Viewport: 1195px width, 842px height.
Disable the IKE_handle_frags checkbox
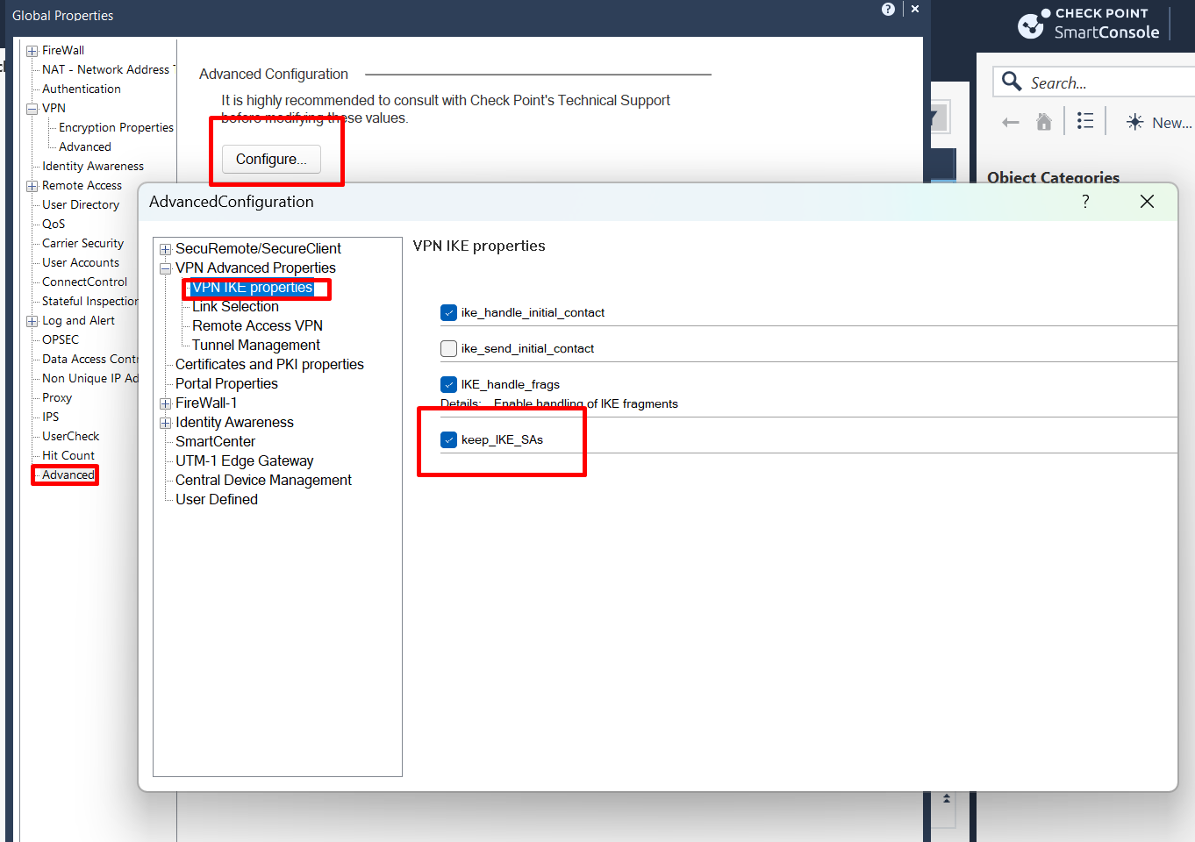click(449, 385)
